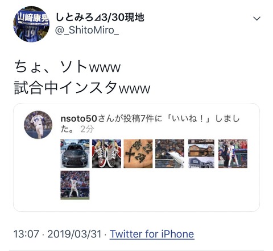Open the tweet options chevron menu
The image size is (273, 251).
257,19
